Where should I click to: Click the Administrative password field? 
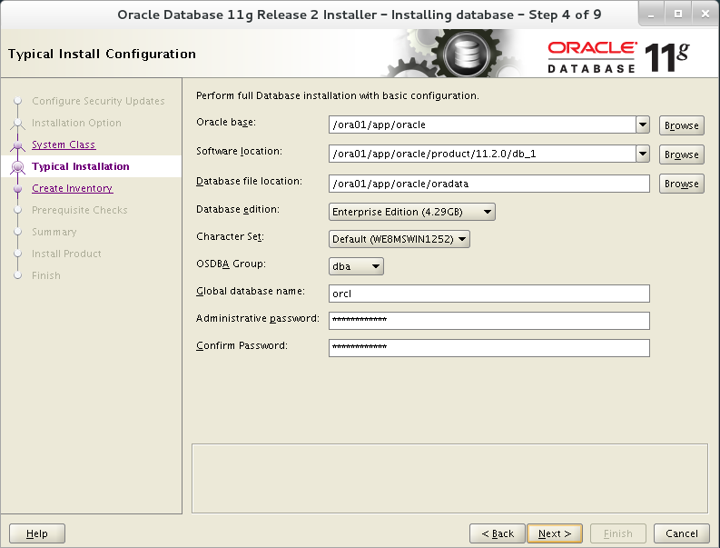[488, 320]
